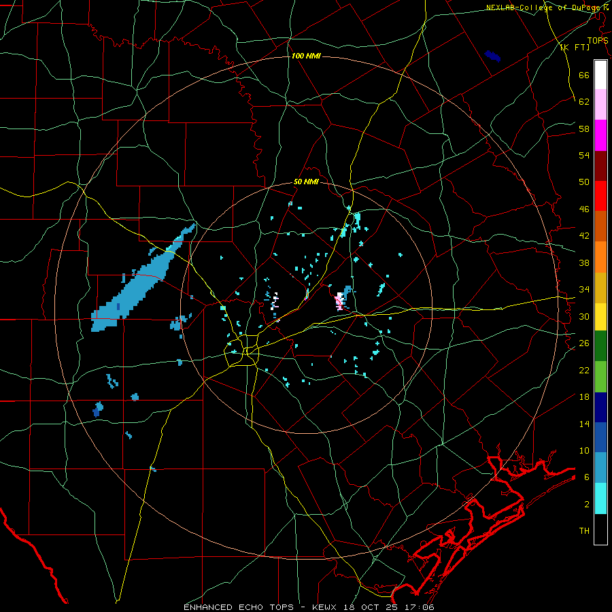Image resolution: width=612 pixels, height=612 pixels.
Task: Click the navy blue legend swatch
Action: (x=600, y=407)
